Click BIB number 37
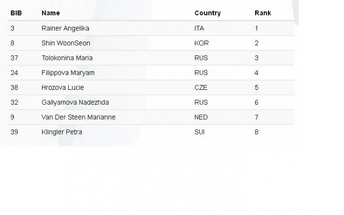The width and height of the screenshot is (344, 215). [14, 58]
